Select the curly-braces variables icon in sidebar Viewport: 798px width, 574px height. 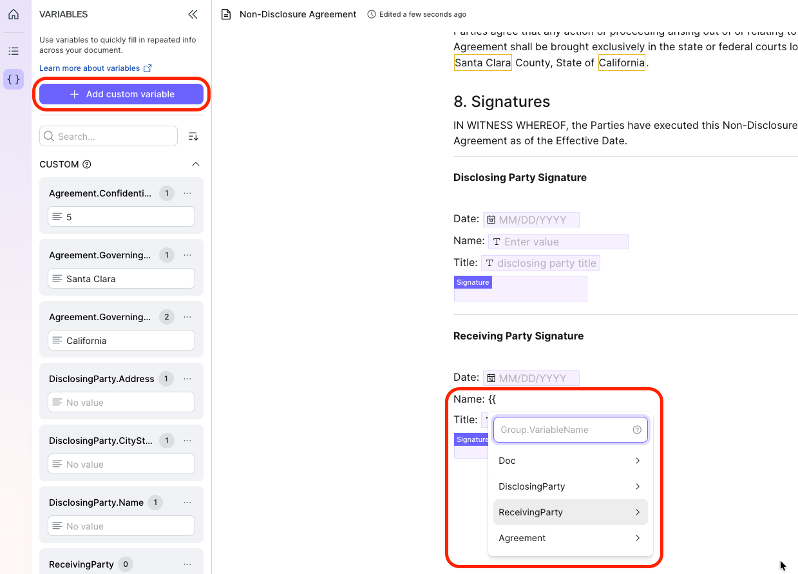(x=13, y=79)
